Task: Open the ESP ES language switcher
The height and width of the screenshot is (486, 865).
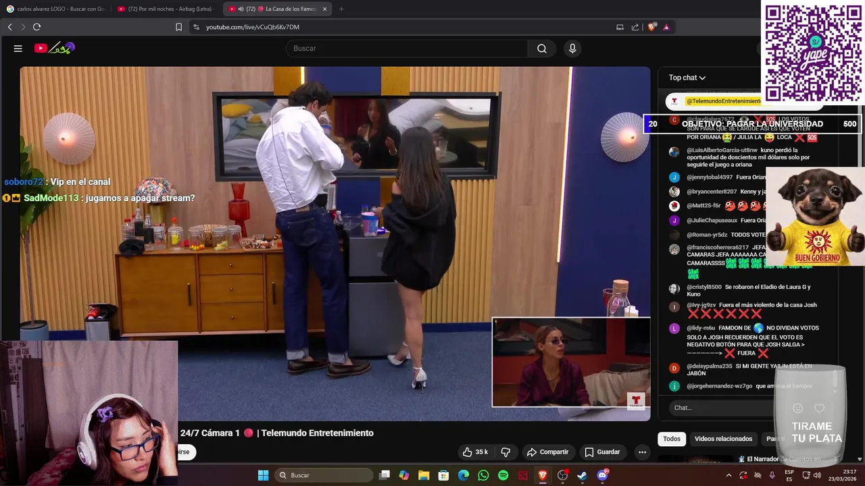Action: (x=789, y=475)
